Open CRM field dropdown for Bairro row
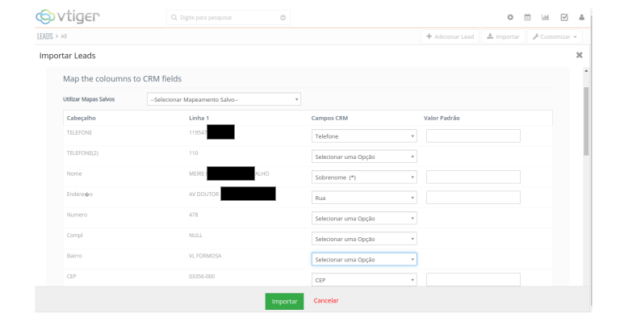 [364, 259]
